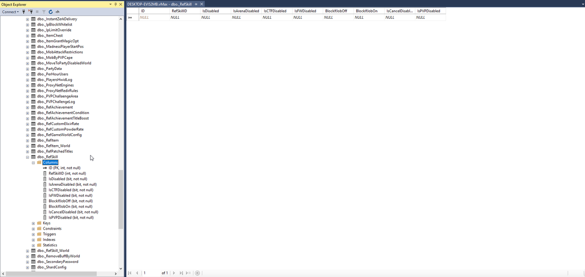Expand the Keys folder

click(x=33, y=223)
